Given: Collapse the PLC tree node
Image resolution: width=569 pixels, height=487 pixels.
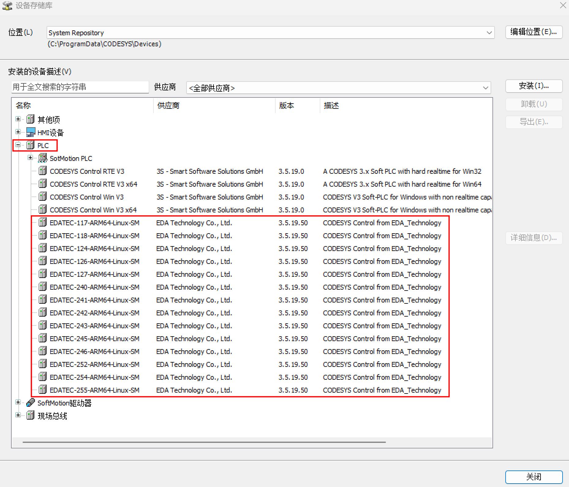Looking at the screenshot, I should click(18, 145).
